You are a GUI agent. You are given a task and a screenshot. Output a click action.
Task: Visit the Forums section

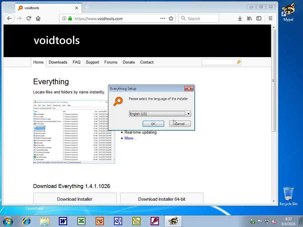[x=111, y=62]
